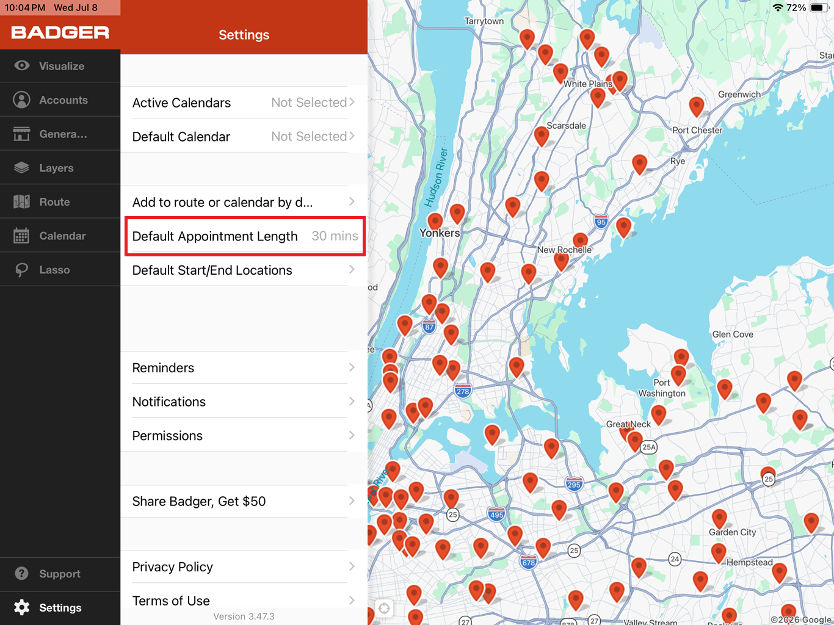Open the Generate Leads section

click(x=60, y=134)
